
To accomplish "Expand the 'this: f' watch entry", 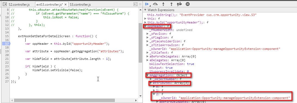I will point(145,19).
